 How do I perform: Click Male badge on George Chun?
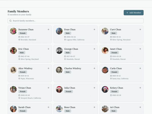coord(67,53)
